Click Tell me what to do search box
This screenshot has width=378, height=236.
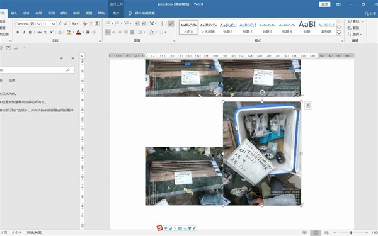coord(145,13)
